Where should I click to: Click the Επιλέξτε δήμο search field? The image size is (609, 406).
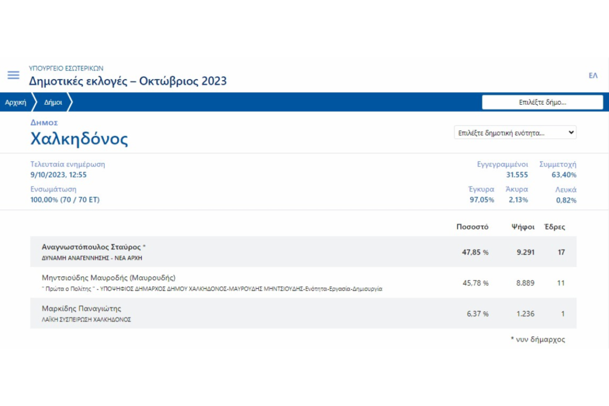click(x=542, y=102)
